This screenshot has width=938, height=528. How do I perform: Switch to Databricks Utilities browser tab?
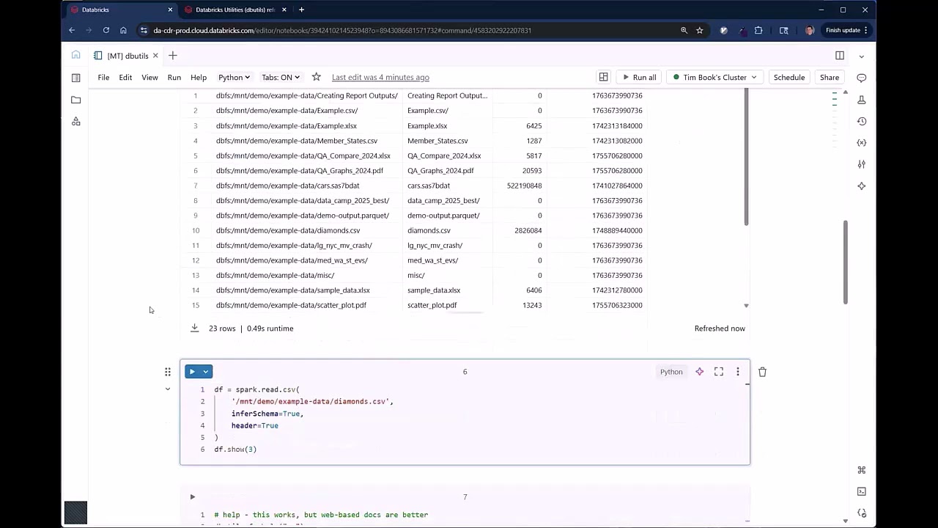pyautogui.click(x=234, y=10)
